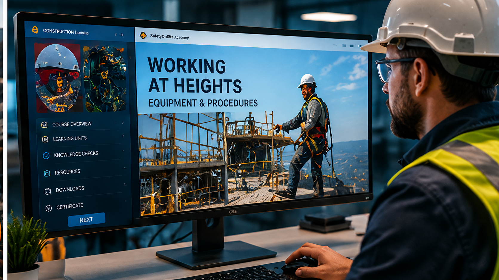Click the Learning Units sidebar icon

point(45,139)
